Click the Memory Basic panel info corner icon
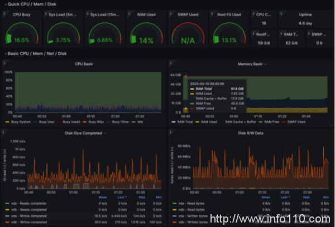 170,62
